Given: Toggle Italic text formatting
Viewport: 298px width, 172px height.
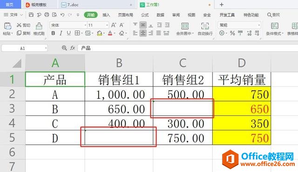Looking at the screenshot, I should point(61,33).
